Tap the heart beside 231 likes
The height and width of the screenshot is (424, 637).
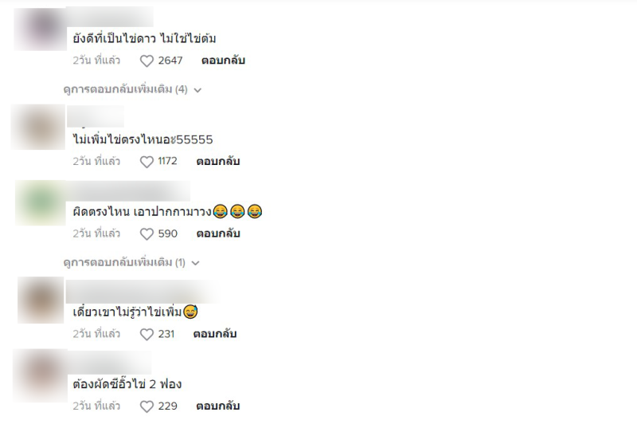[147, 335]
